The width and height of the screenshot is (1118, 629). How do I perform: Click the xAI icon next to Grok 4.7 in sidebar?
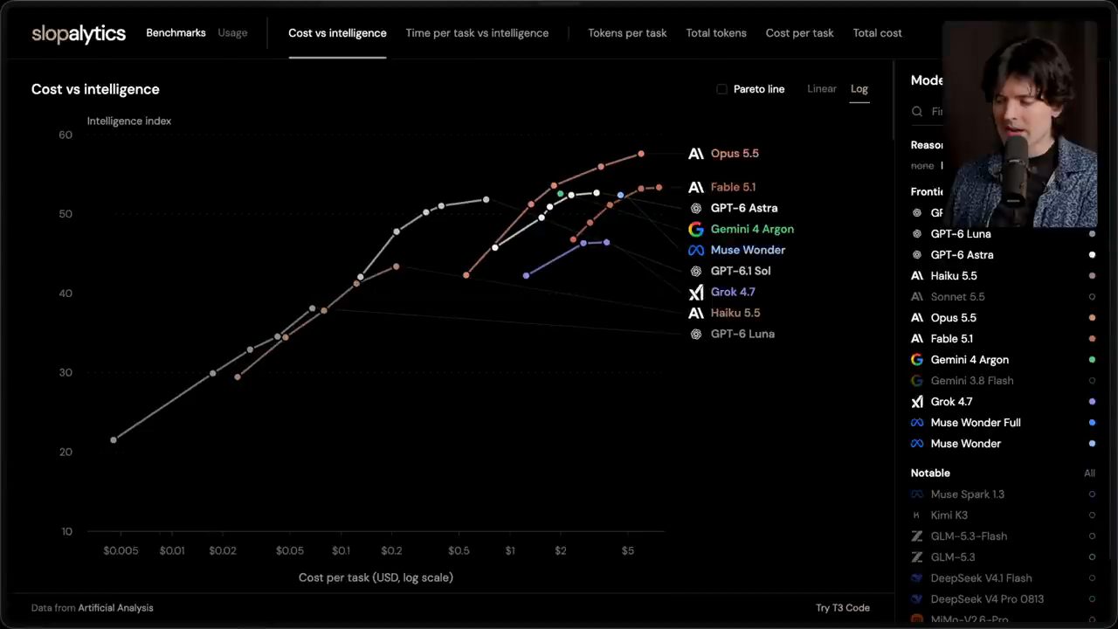tap(917, 402)
